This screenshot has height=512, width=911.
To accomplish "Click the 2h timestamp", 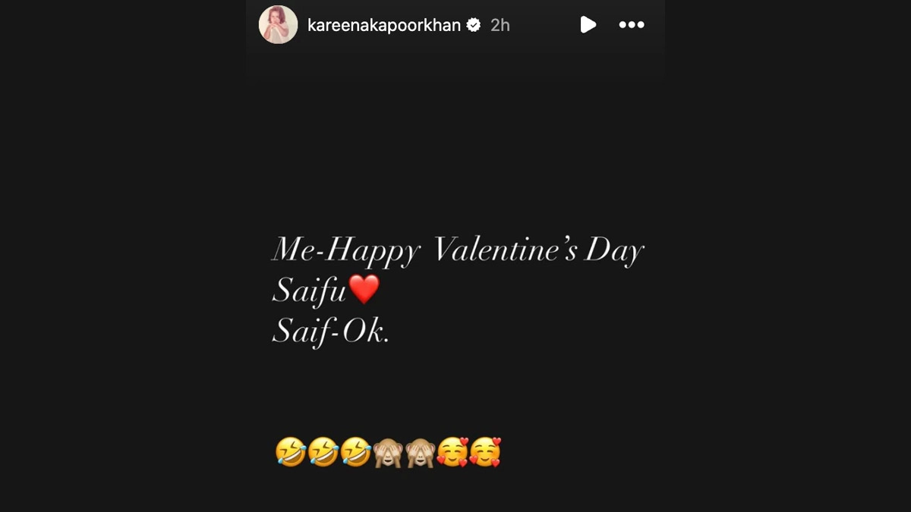I will (500, 25).
